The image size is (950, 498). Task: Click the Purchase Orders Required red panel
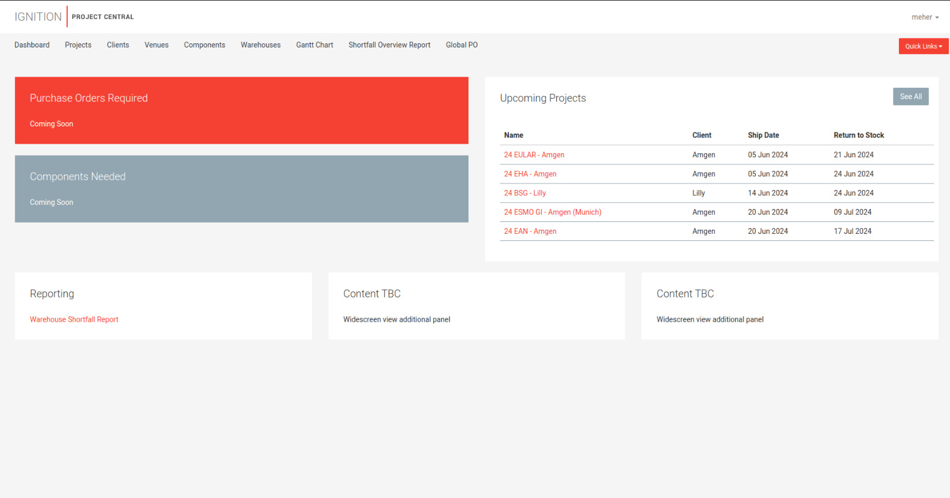click(241, 110)
